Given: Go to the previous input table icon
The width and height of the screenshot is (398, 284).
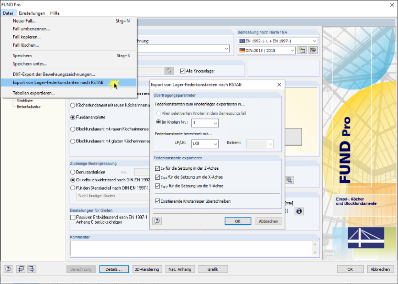Looking at the screenshot, I should tap(20, 269).
